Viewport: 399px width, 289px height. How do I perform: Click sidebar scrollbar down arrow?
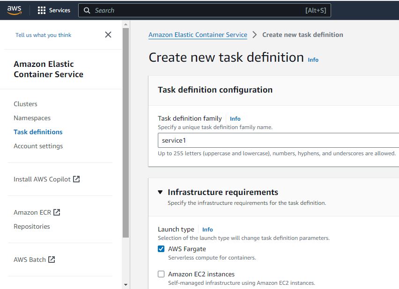(126, 285)
